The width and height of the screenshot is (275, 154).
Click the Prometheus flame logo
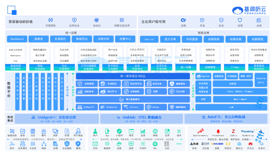tap(218, 131)
